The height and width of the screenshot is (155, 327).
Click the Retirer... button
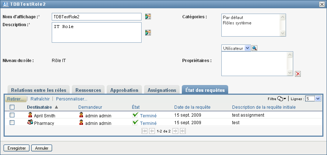click(x=16, y=99)
